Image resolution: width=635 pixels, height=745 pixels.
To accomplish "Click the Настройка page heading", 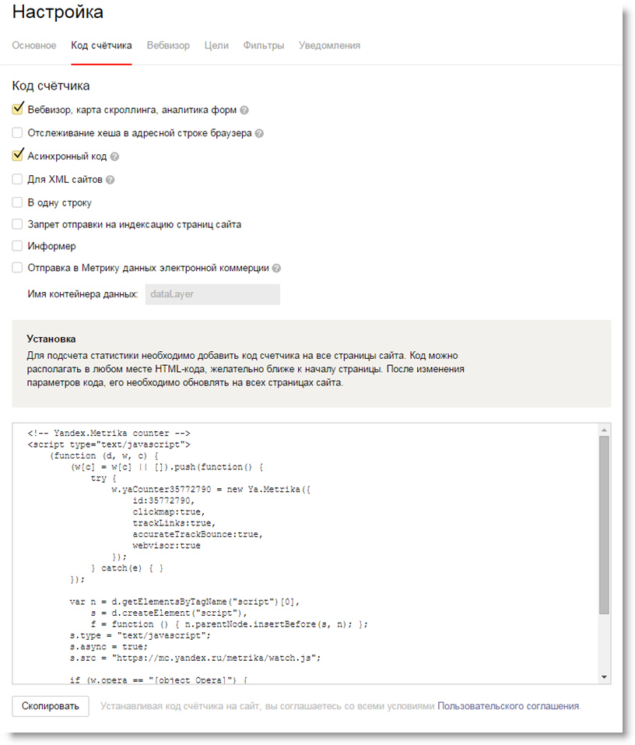I will pyautogui.click(x=58, y=12).
